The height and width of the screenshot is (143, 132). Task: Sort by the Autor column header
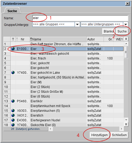[95, 39]
